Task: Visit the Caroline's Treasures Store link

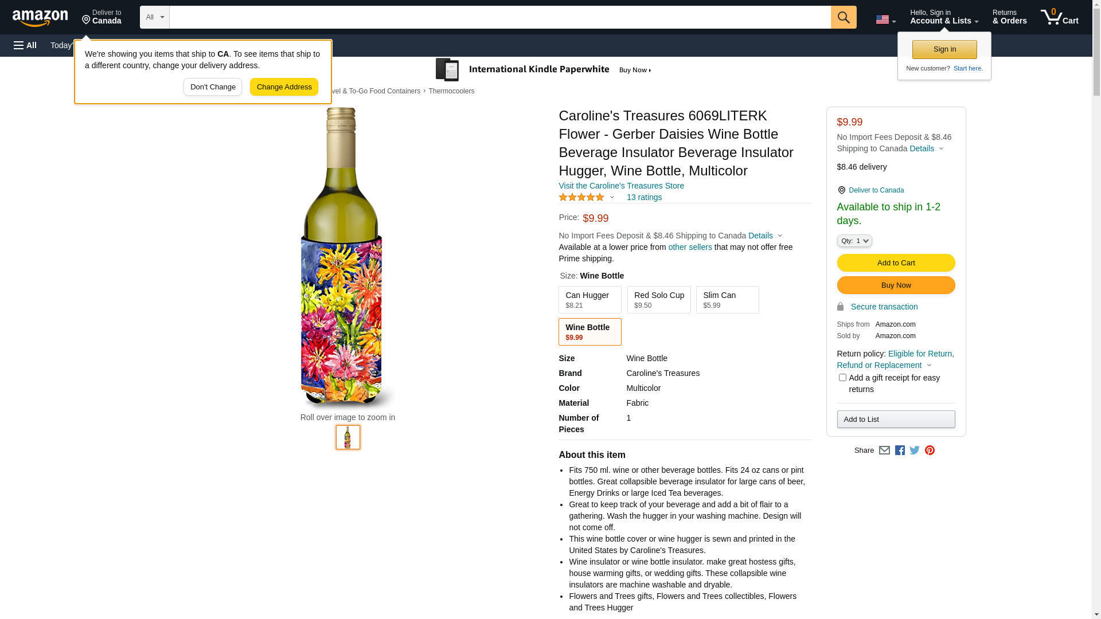Action: 621,186
